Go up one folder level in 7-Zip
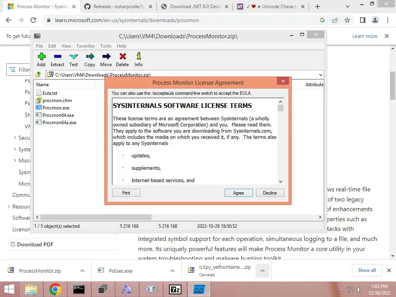The height and width of the screenshot is (297, 396). tap(38, 75)
